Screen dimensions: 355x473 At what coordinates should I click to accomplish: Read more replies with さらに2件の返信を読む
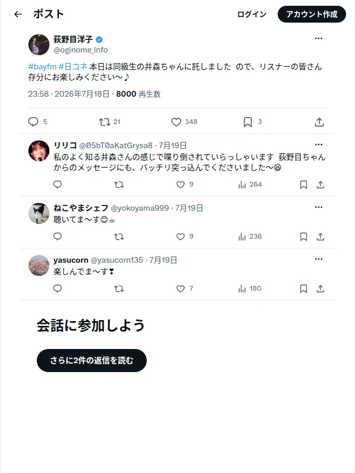[92, 361]
